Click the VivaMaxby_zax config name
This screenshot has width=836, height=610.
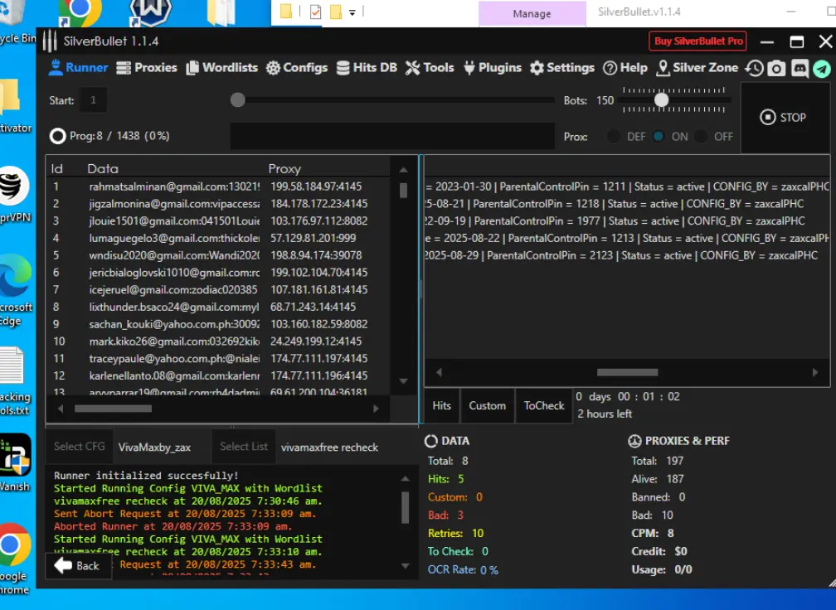[154, 447]
